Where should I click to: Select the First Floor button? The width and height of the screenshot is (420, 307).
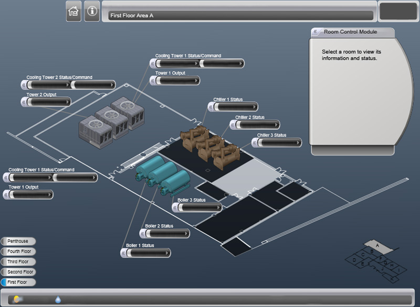pos(18,282)
